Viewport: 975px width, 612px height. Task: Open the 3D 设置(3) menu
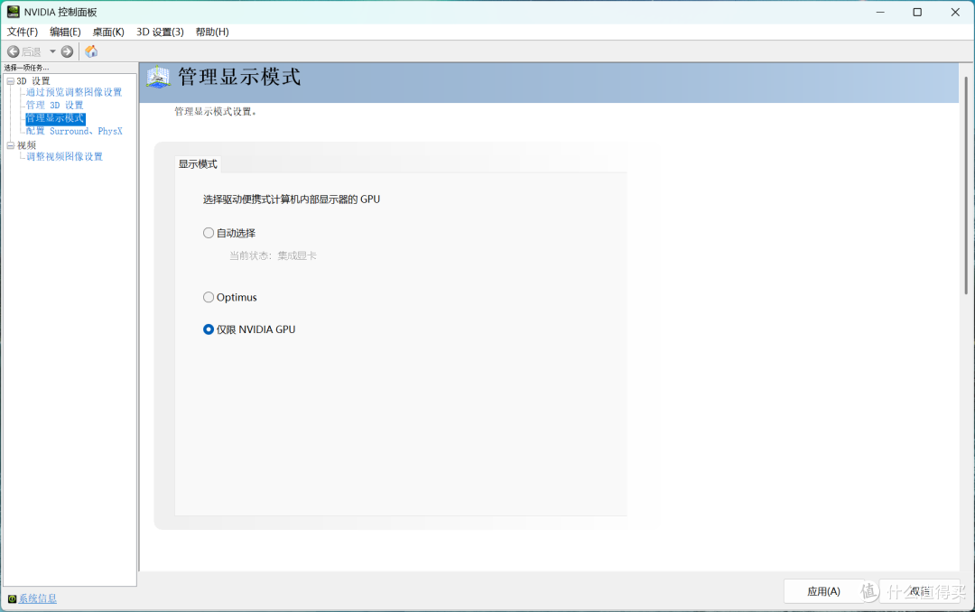point(160,32)
